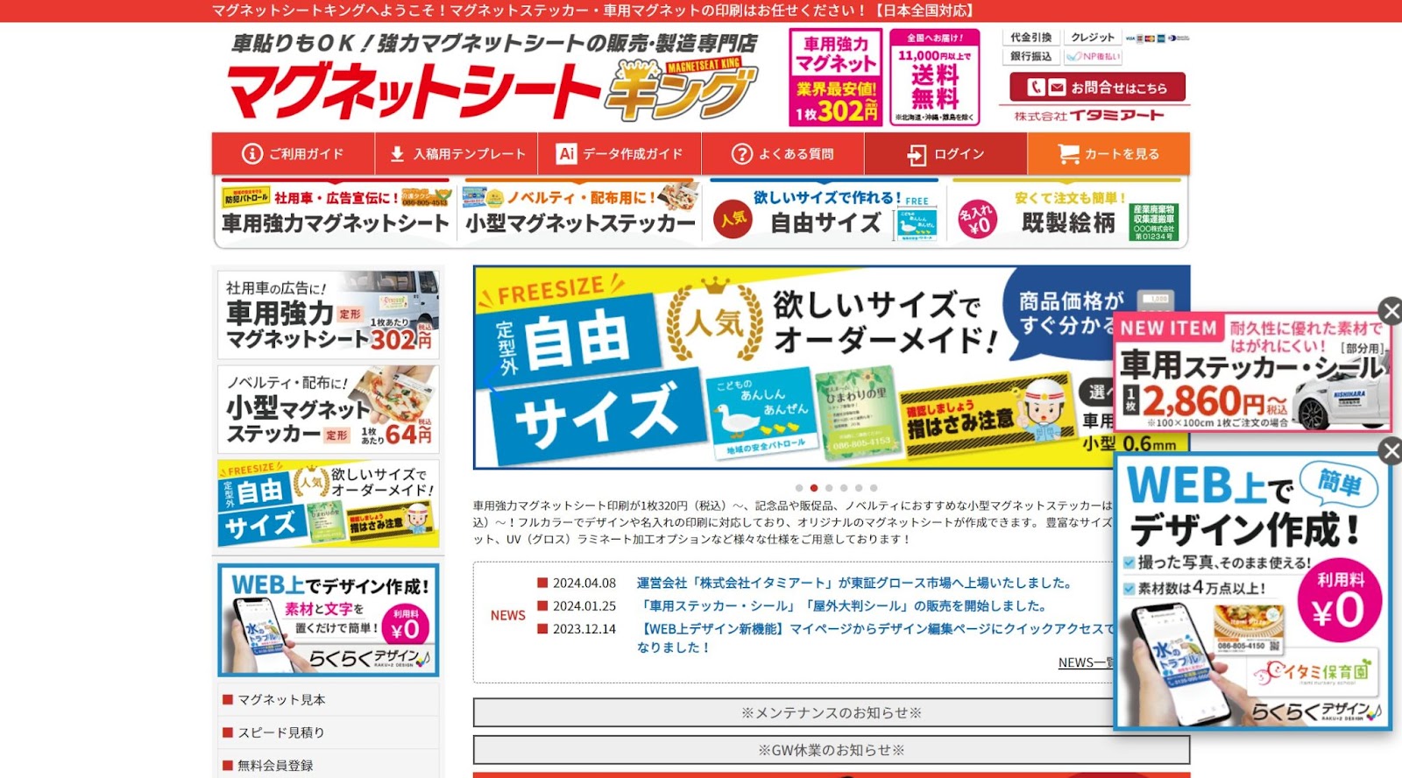Select the first carousel dot indicator
This screenshot has height=778, width=1402.
[x=799, y=488]
